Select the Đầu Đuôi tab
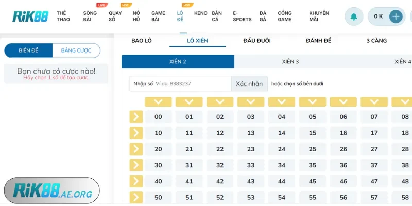This screenshot has height=206, width=412. [x=257, y=41]
